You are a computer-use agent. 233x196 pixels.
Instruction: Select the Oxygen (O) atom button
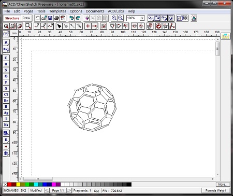6,76
